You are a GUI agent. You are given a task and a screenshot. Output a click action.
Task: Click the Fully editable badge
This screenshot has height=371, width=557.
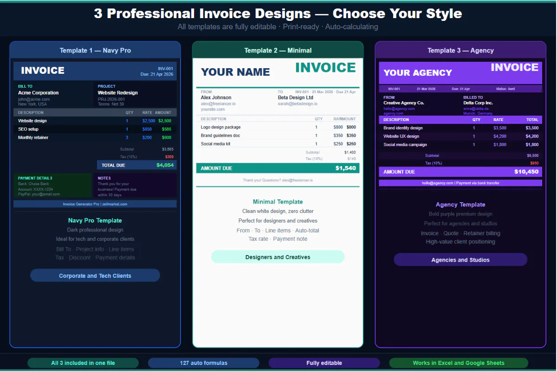click(x=324, y=363)
